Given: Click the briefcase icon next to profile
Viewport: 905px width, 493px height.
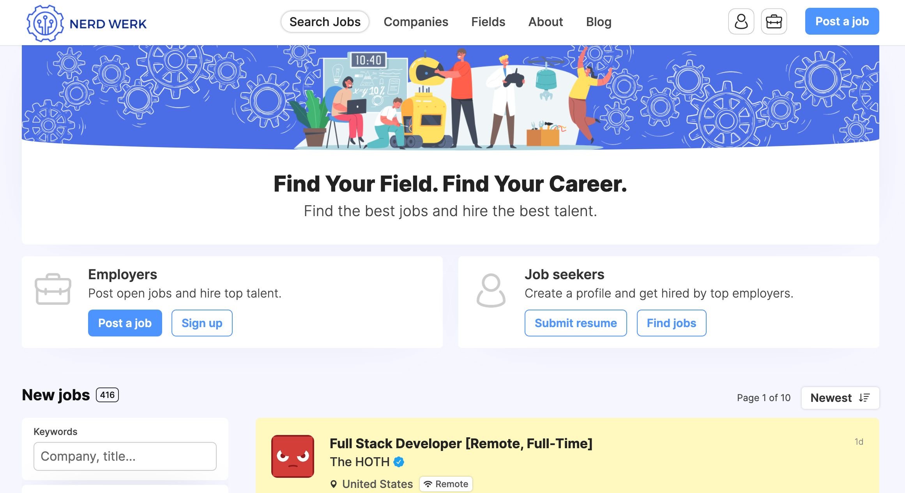Looking at the screenshot, I should (774, 22).
